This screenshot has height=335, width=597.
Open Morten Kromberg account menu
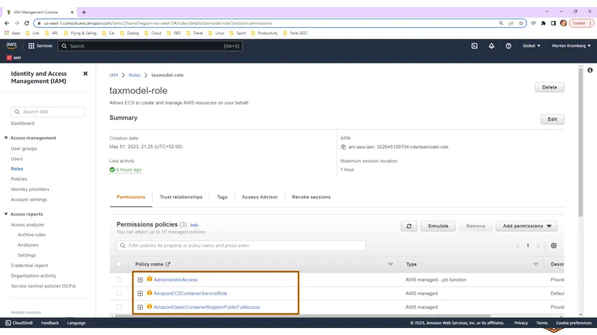click(x=571, y=46)
